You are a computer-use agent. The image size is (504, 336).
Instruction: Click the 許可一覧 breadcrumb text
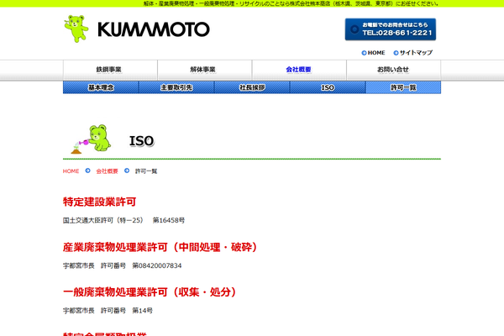(x=146, y=171)
